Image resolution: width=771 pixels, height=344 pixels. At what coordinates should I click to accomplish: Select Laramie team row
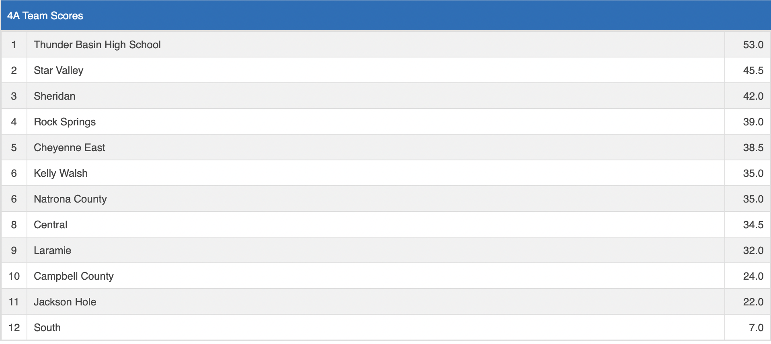click(x=52, y=250)
